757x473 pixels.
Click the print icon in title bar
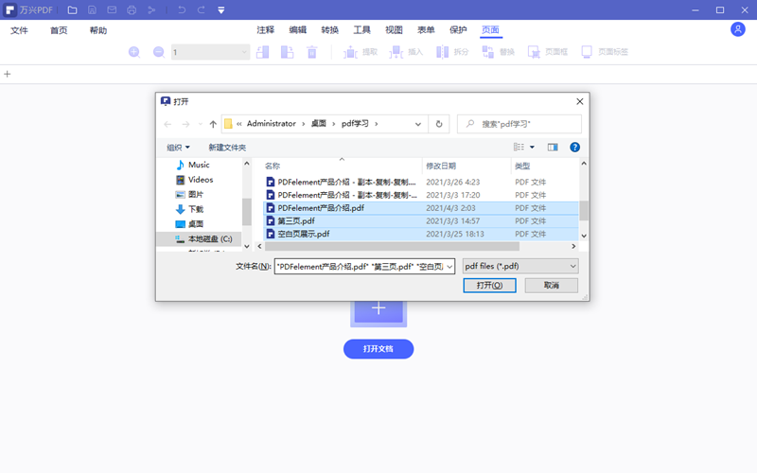coord(132,9)
